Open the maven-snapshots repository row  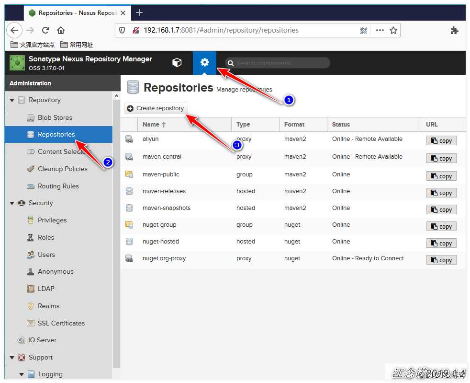pyautogui.click(x=293, y=208)
